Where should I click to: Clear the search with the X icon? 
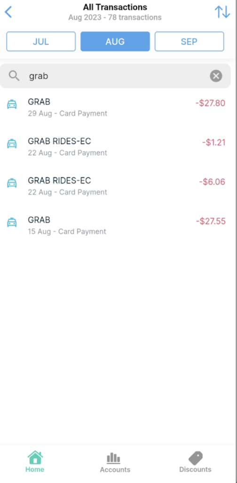pyautogui.click(x=216, y=76)
